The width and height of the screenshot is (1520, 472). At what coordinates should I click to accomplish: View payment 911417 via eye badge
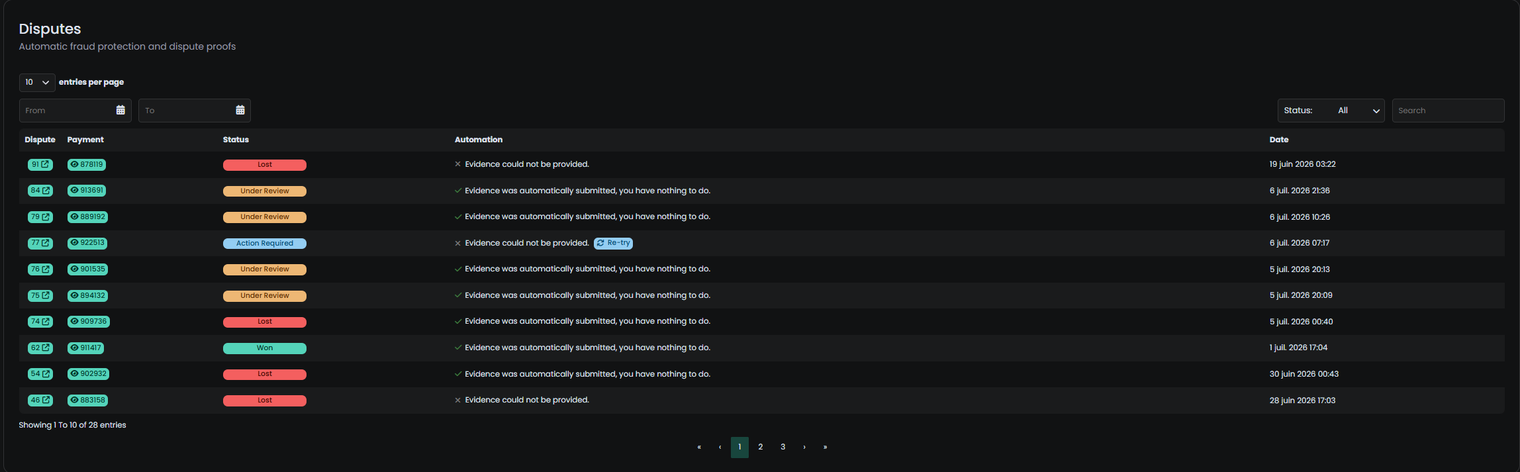[x=85, y=348]
